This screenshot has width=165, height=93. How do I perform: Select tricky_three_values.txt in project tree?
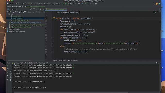tap(20, 20)
